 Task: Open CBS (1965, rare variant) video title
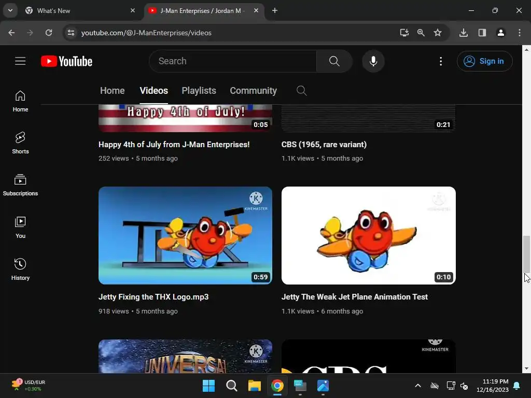click(x=324, y=145)
